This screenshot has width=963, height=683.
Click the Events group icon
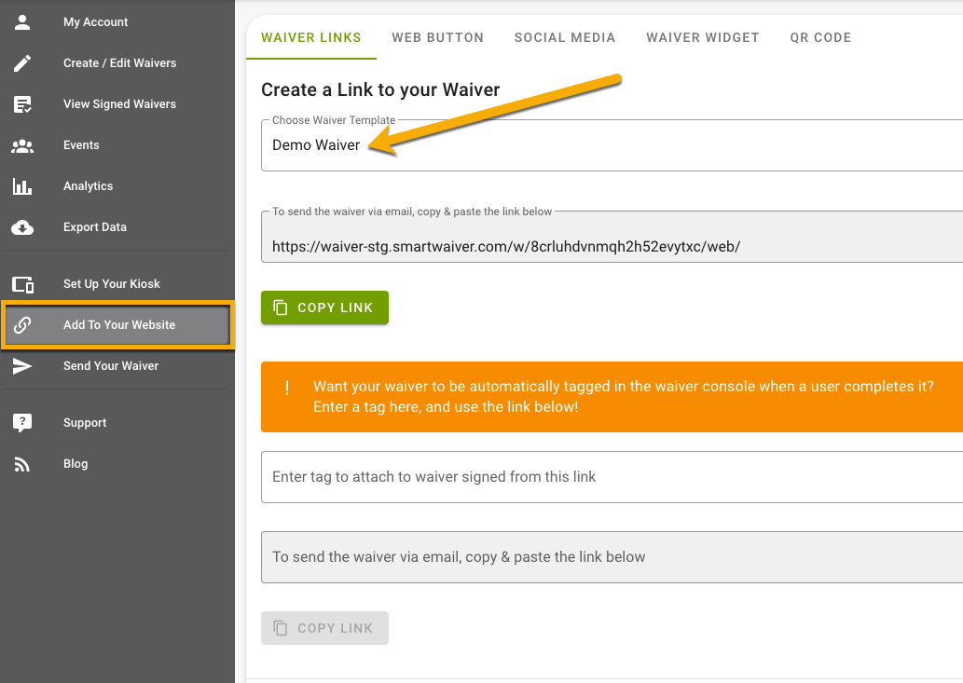[22, 145]
